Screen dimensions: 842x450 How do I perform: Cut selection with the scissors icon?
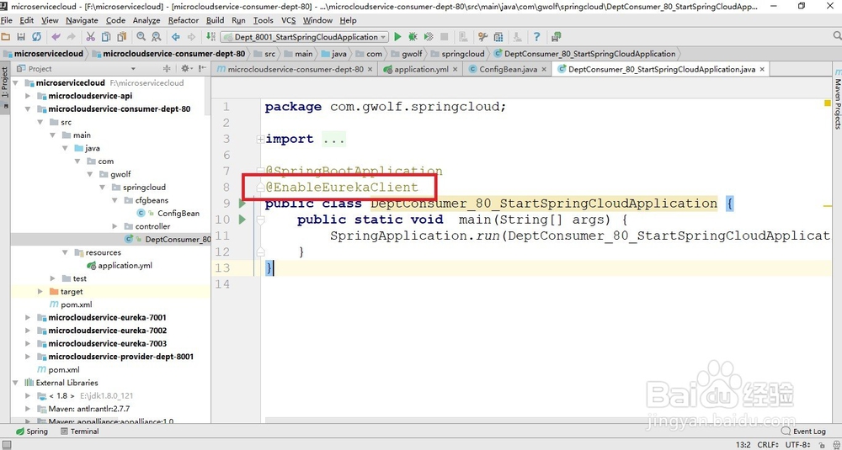pyautogui.click(x=91, y=37)
